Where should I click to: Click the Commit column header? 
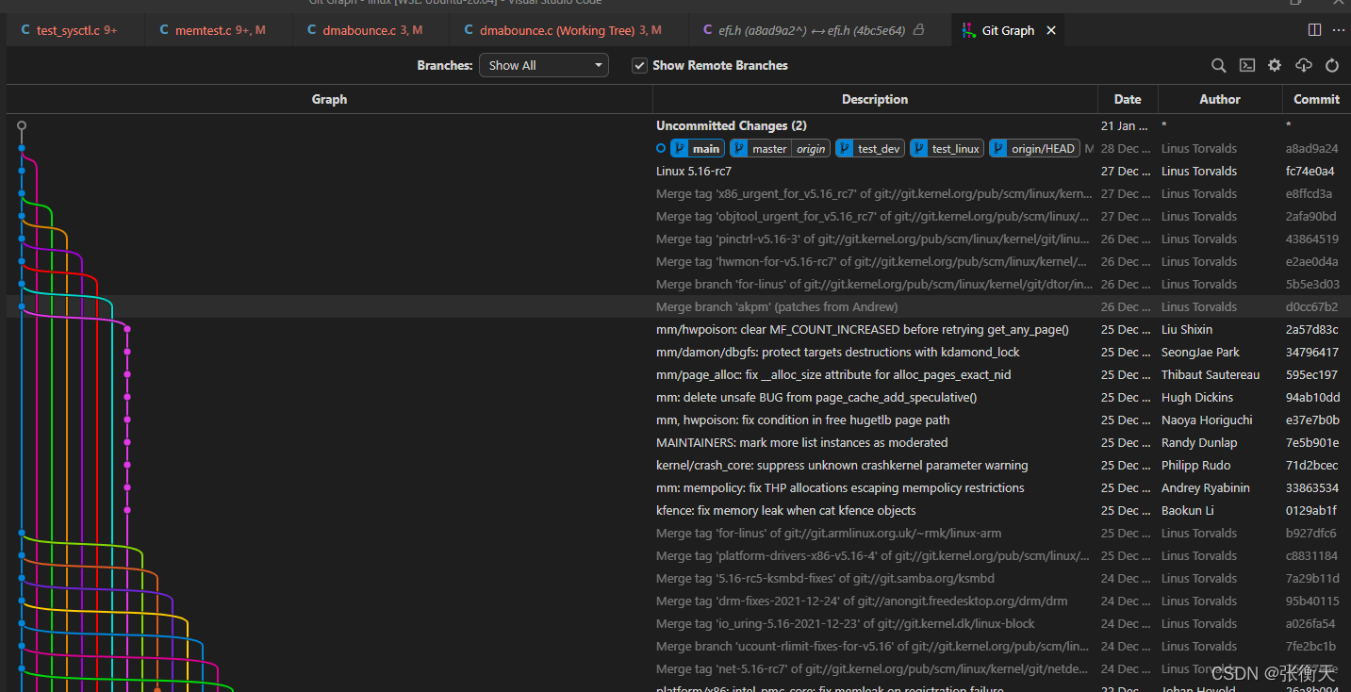pos(1316,99)
